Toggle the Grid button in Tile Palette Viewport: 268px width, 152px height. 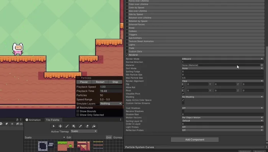pos(109,137)
